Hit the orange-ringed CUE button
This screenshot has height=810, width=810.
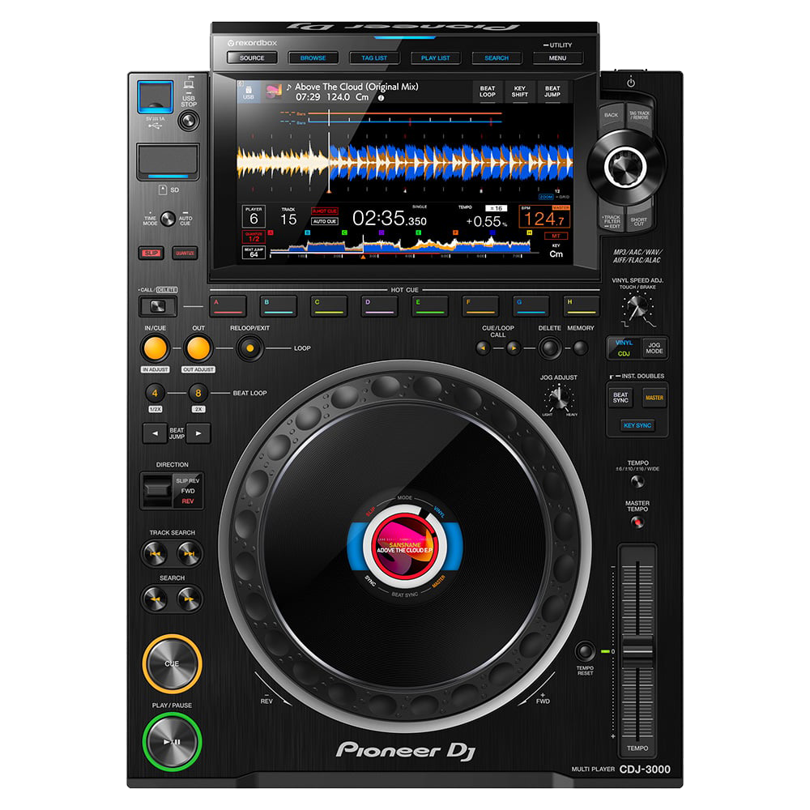pos(172,663)
